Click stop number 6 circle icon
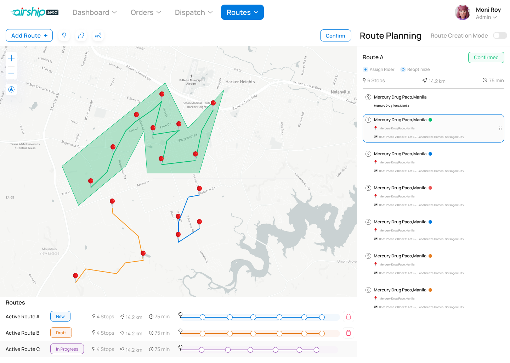 pos(368,290)
